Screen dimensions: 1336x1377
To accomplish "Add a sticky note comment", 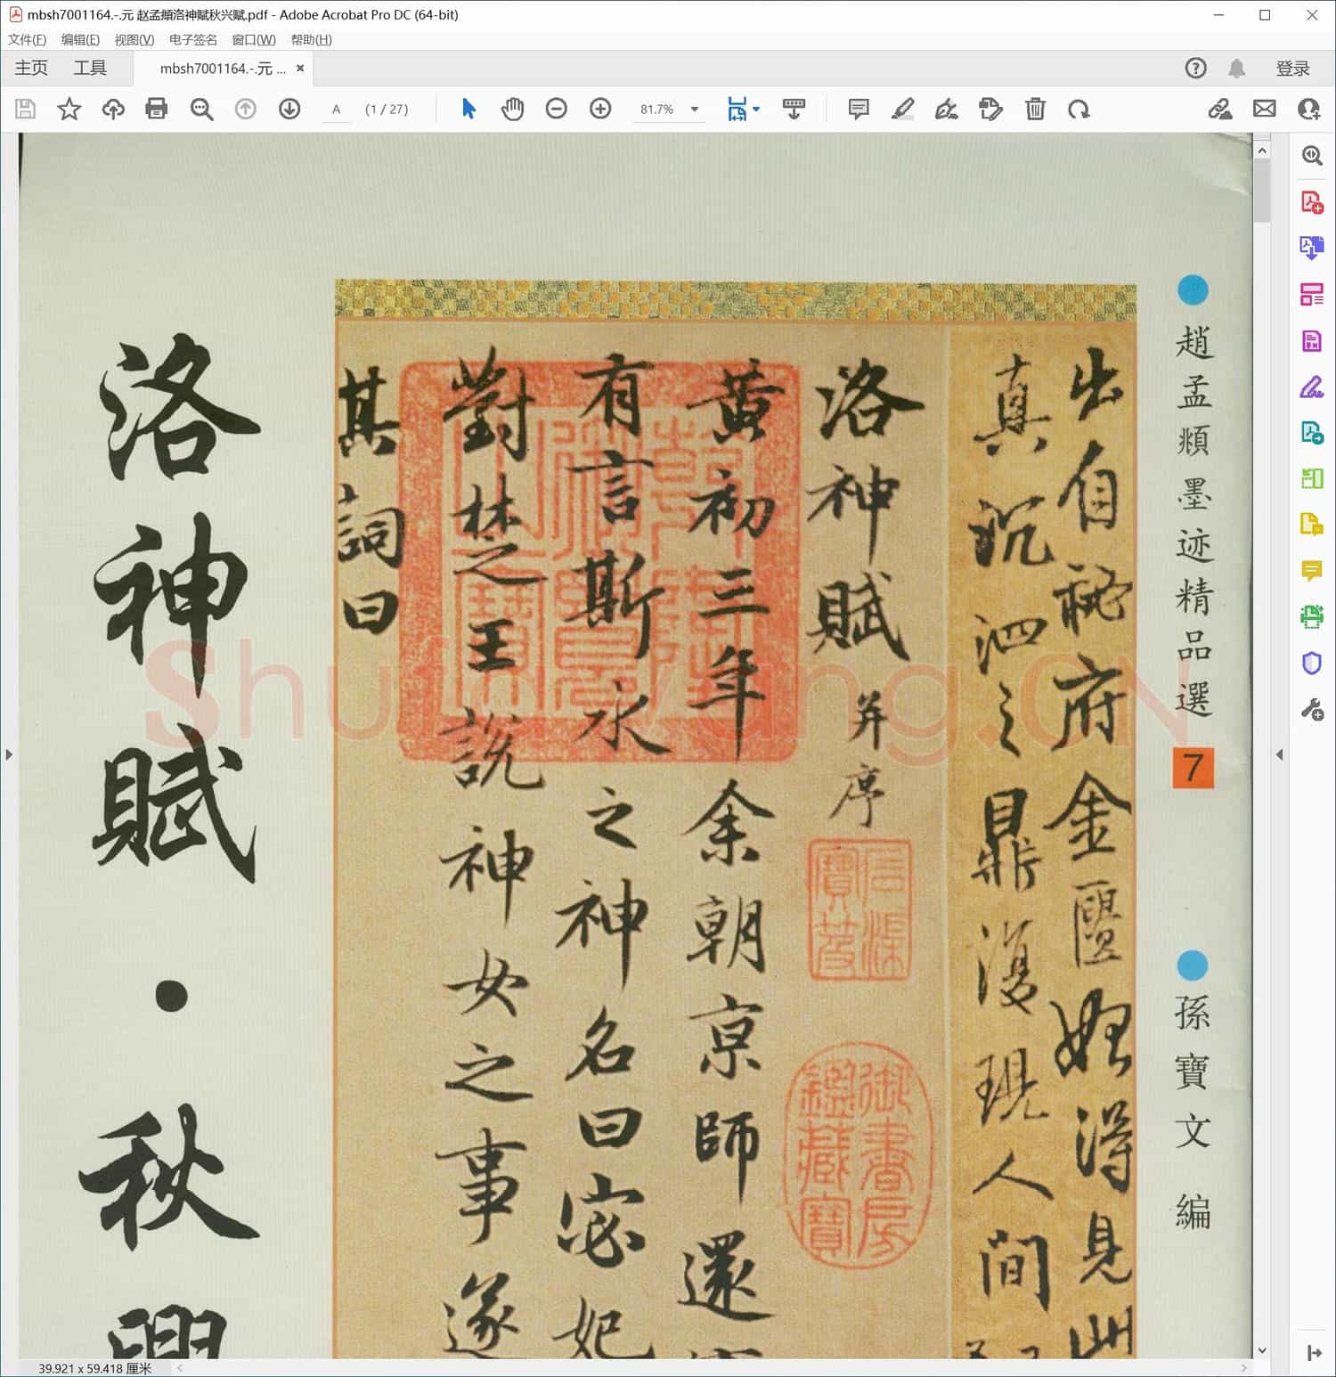I will point(859,109).
